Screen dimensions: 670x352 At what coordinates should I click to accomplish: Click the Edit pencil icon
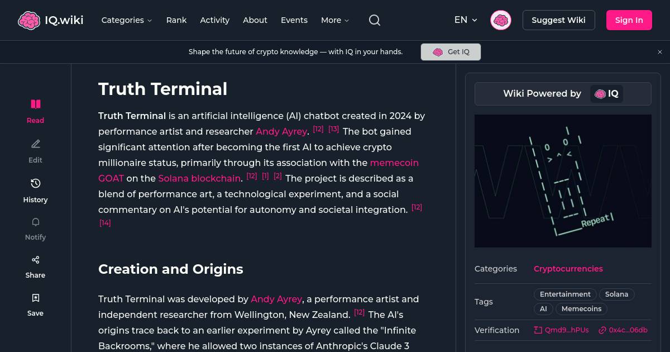pyautogui.click(x=35, y=144)
